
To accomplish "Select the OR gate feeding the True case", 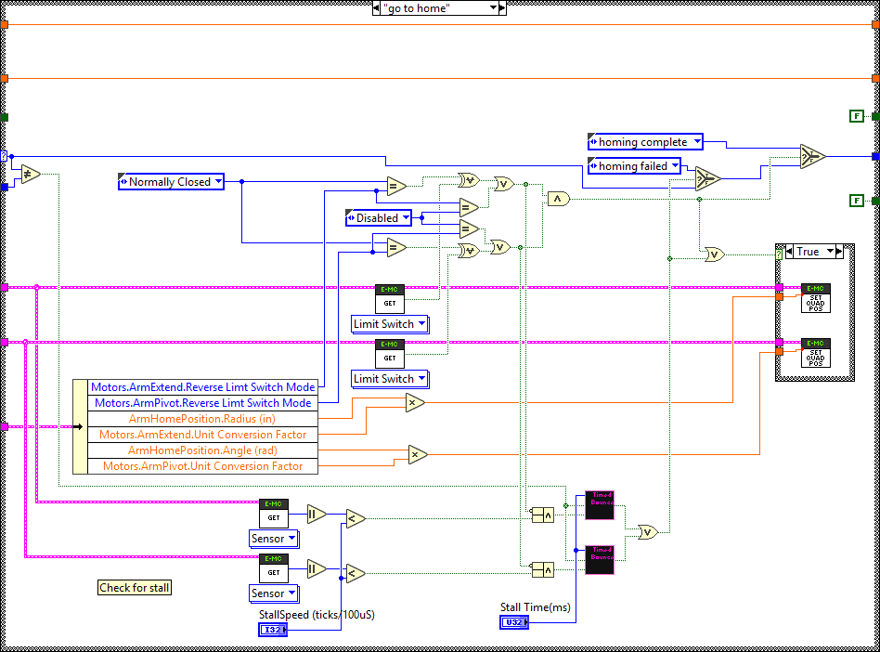I will coord(715,254).
